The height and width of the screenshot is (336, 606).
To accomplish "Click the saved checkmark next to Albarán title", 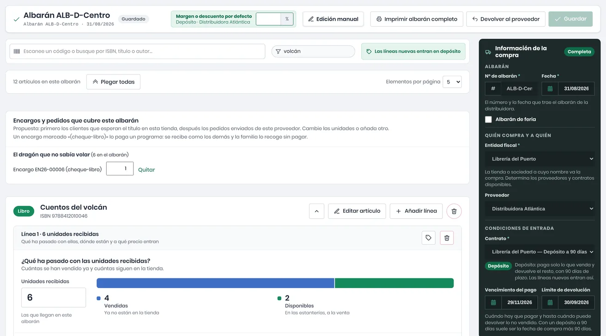I will [17, 19].
